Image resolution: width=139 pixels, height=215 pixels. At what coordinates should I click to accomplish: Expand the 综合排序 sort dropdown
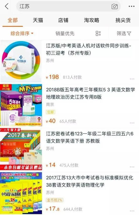22,33
